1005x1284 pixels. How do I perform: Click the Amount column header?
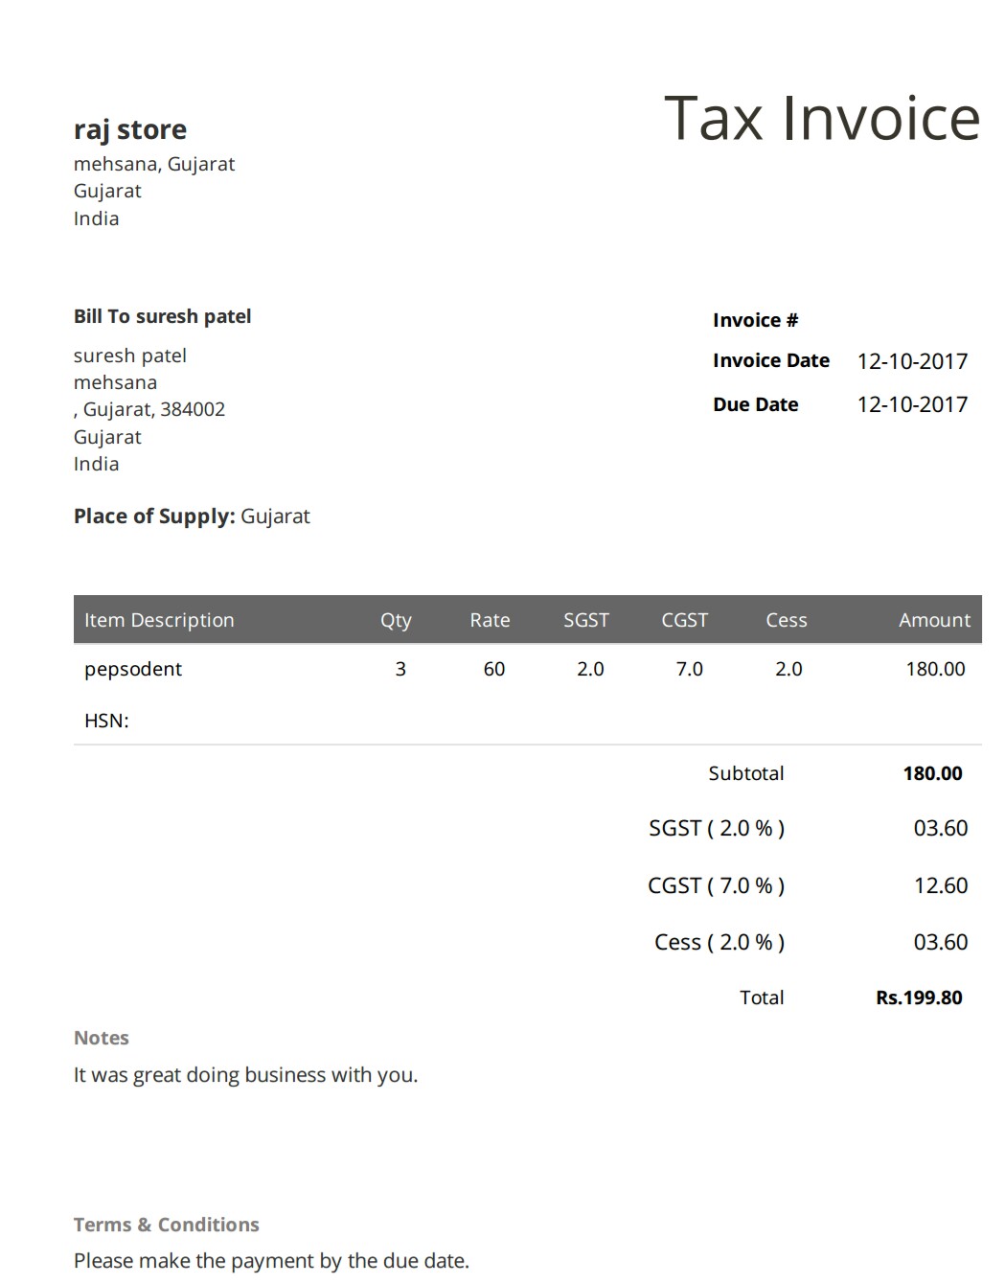pyautogui.click(x=934, y=620)
